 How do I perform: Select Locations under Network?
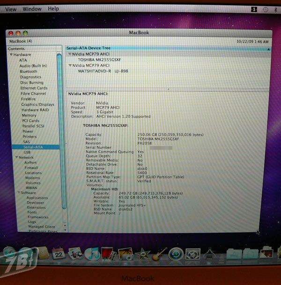(33, 173)
